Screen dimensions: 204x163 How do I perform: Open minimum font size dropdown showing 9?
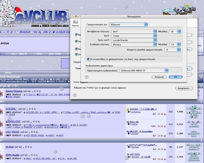pos(172,50)
